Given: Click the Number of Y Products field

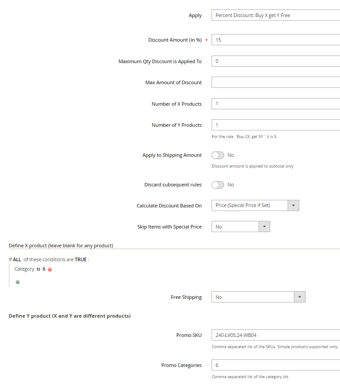Looking at the screenshot, I should 275,125.
